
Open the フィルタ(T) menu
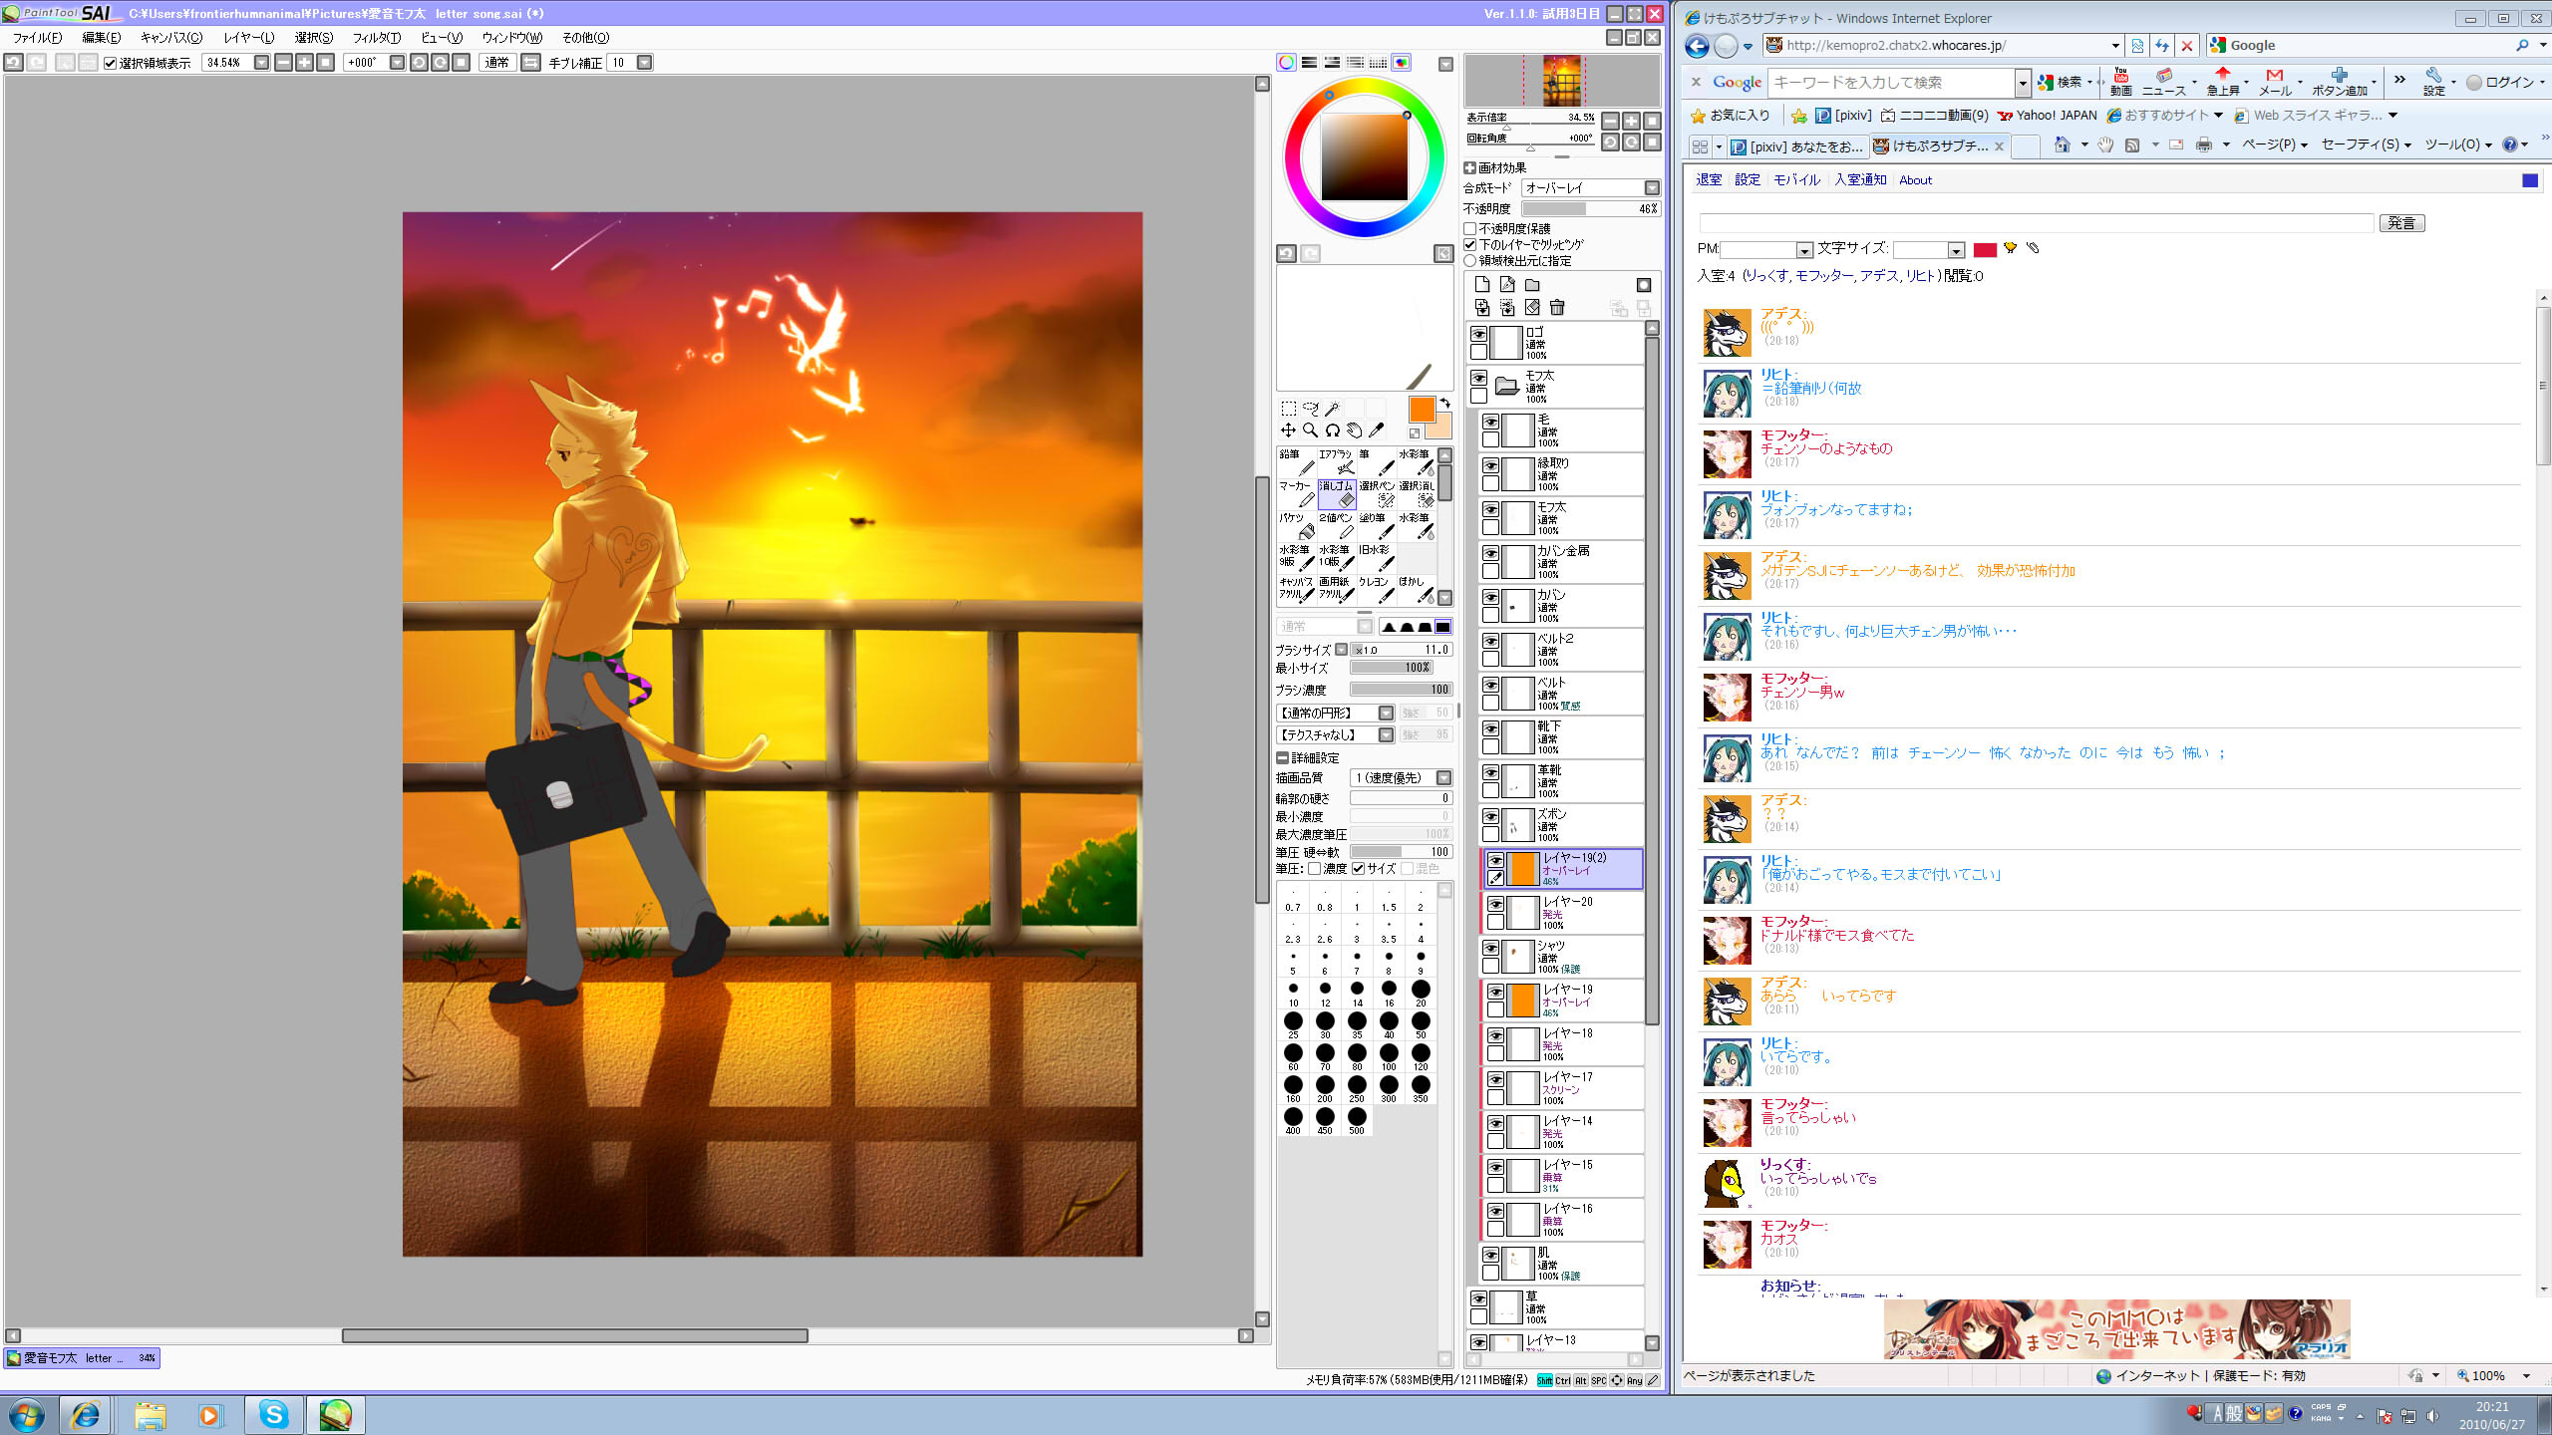point(376,38)
